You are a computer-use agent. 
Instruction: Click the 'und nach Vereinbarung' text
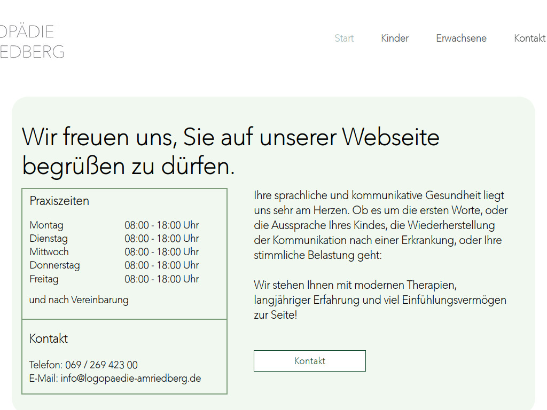click(x=79, y=299)
